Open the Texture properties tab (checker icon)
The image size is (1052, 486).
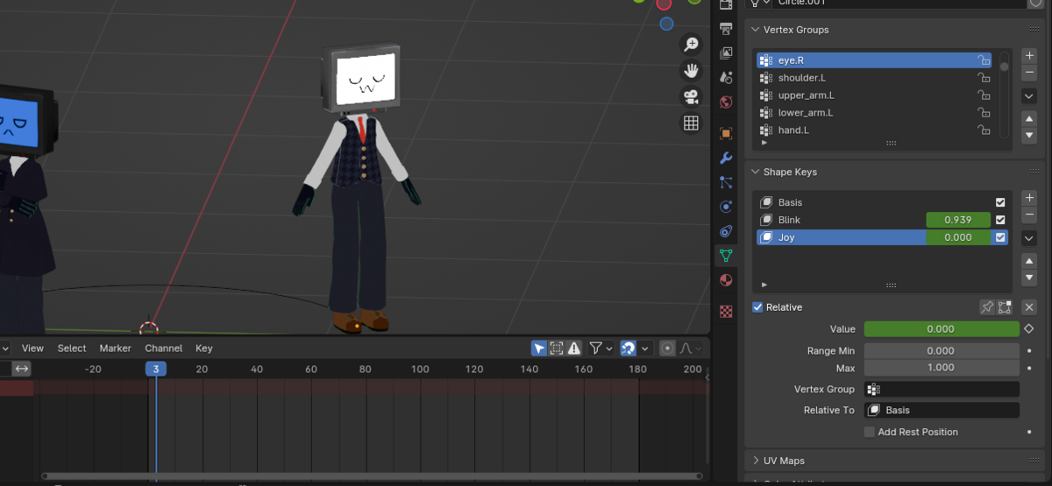pyautogui.click(x=726, y=311)
